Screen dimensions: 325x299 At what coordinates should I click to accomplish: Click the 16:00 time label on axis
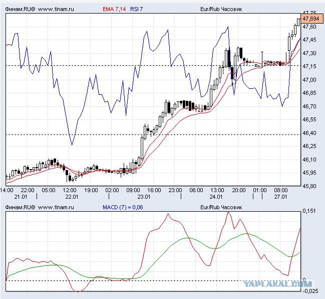pyautogui.click(x=154, y=190)
